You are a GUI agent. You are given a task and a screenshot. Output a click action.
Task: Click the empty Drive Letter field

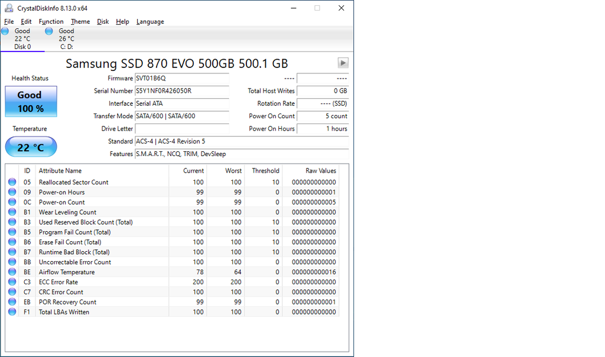182,129
